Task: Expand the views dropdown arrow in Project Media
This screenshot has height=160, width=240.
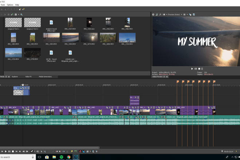Action: tap(19, 15)
